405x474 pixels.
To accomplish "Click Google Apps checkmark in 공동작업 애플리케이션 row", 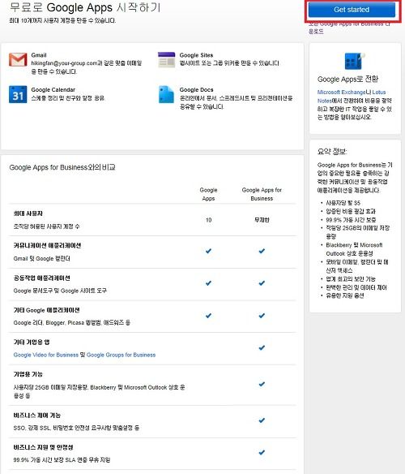I will [x=208, y=283].
